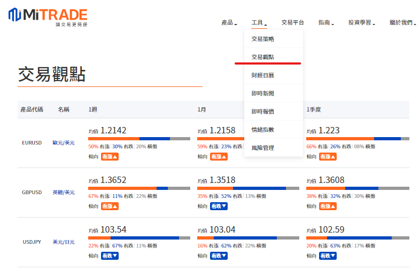
Task: Click USDJPY 1週 看跌 trend badge
Action: (110, 256)
